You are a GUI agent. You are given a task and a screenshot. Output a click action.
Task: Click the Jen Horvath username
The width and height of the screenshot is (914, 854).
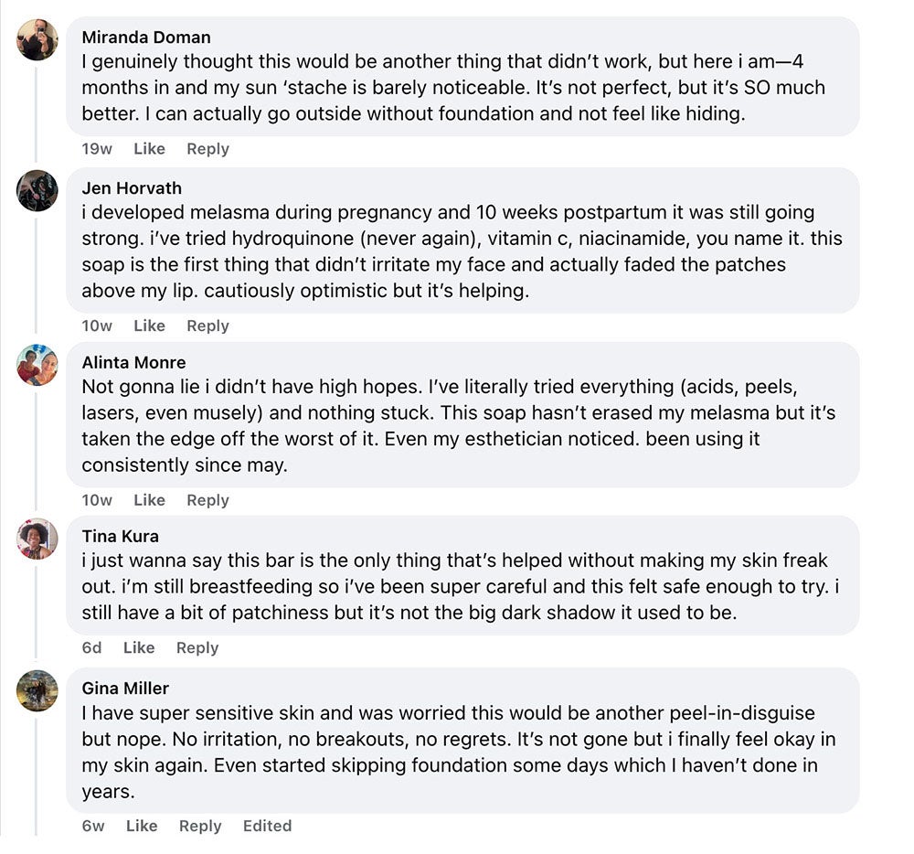[x=132, y=188]
